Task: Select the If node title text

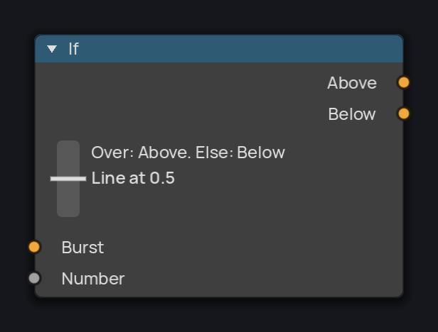Action: [74, 49]
